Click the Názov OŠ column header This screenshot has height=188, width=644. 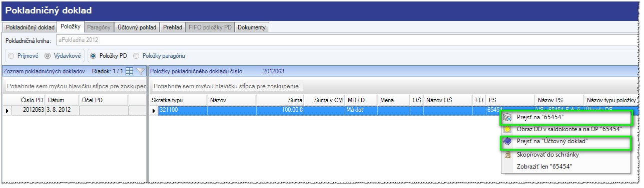[x=448, y=100]
